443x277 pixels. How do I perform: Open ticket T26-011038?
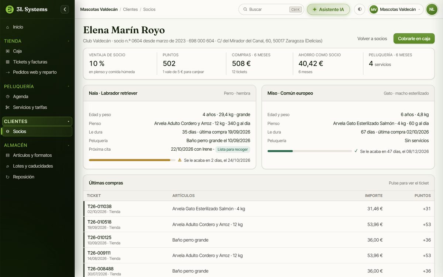coord(259,209)
